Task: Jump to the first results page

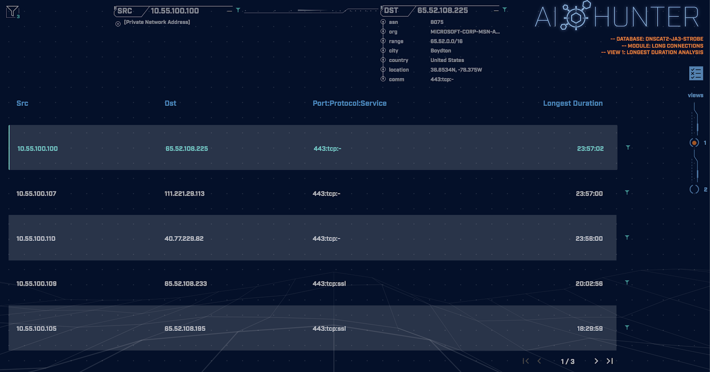Action: coord(526,361)
